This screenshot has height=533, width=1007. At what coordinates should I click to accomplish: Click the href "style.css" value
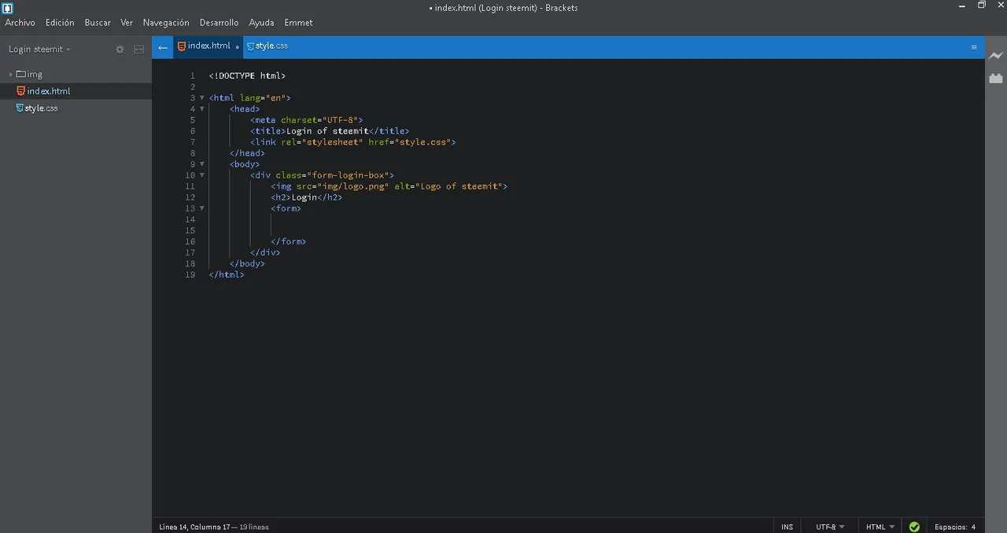pos(423,142)
